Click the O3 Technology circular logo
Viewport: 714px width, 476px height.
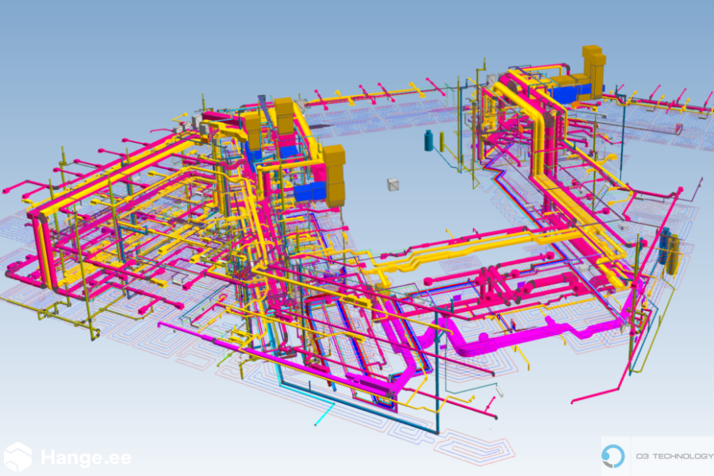[x=613, y=456]
